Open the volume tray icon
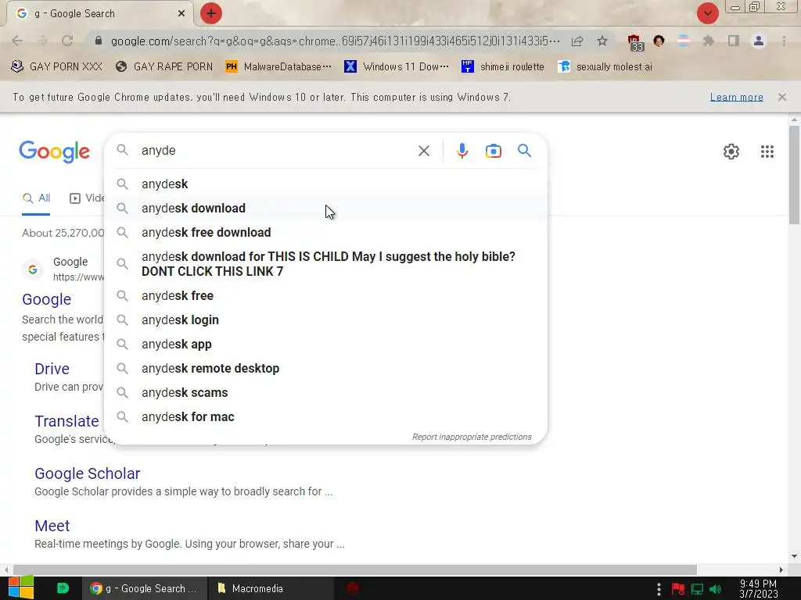The image size is (801, 600). pos(715,589)
